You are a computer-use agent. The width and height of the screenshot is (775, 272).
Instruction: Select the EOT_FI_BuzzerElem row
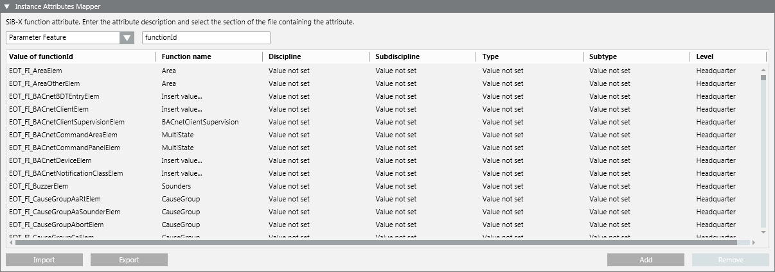(x=39, y=186)
